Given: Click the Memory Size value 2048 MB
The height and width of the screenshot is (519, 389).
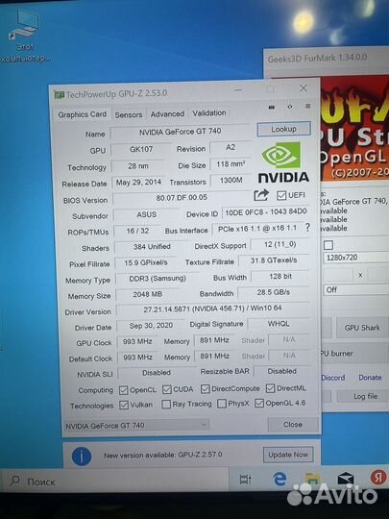Looking at the screenshot, I should 147,294.
